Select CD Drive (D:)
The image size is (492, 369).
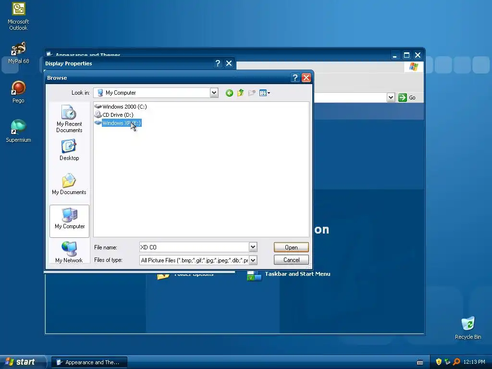(114, 115)
